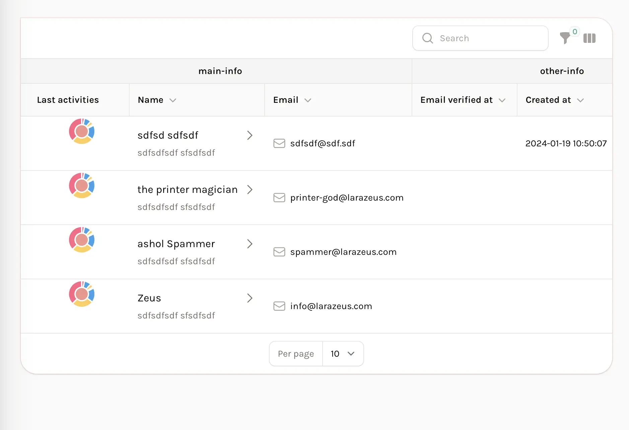This screenshot has width=629, height=430.
Task: Click activity chart for ashol Spammer
Action: 82,240
